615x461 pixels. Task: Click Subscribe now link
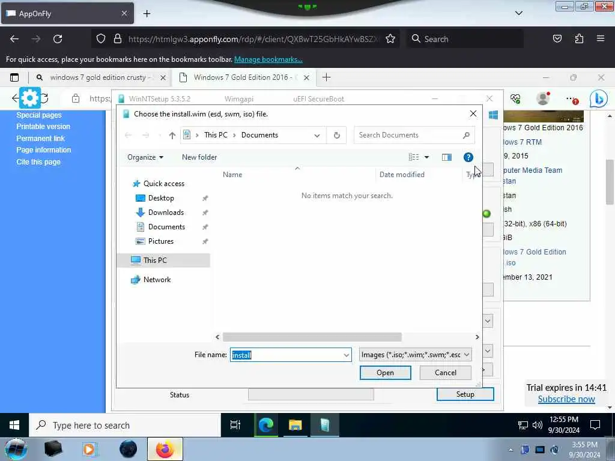coord(566,399)
